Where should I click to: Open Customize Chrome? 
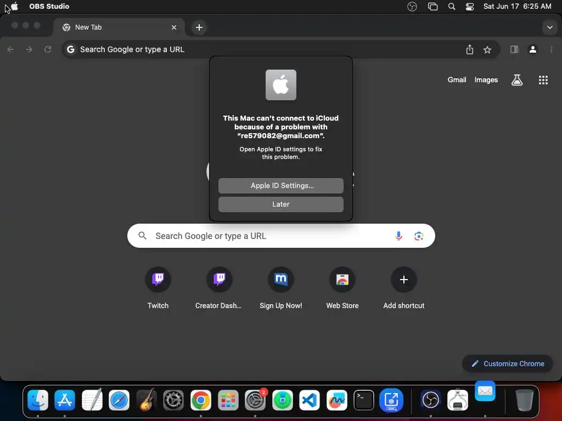507,364
